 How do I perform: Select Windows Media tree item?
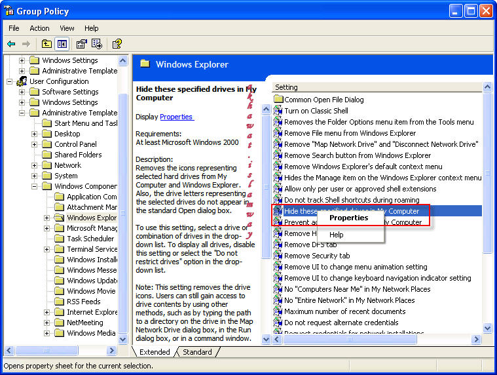point(91,333)
